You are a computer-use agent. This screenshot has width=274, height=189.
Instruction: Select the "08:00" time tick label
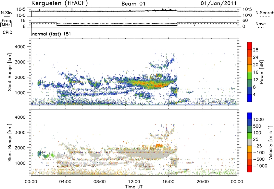tap(100, 181)
